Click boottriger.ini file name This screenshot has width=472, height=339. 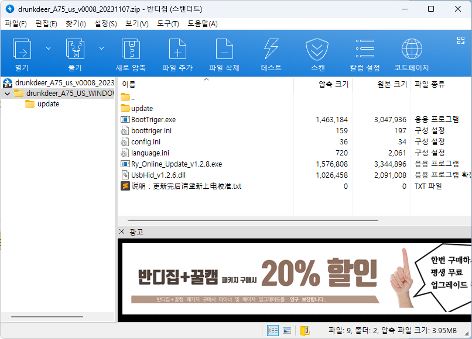(151, 131)
